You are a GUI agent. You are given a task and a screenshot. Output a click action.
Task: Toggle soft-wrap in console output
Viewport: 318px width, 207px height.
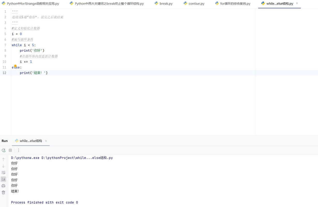click(x=3, y=173)
